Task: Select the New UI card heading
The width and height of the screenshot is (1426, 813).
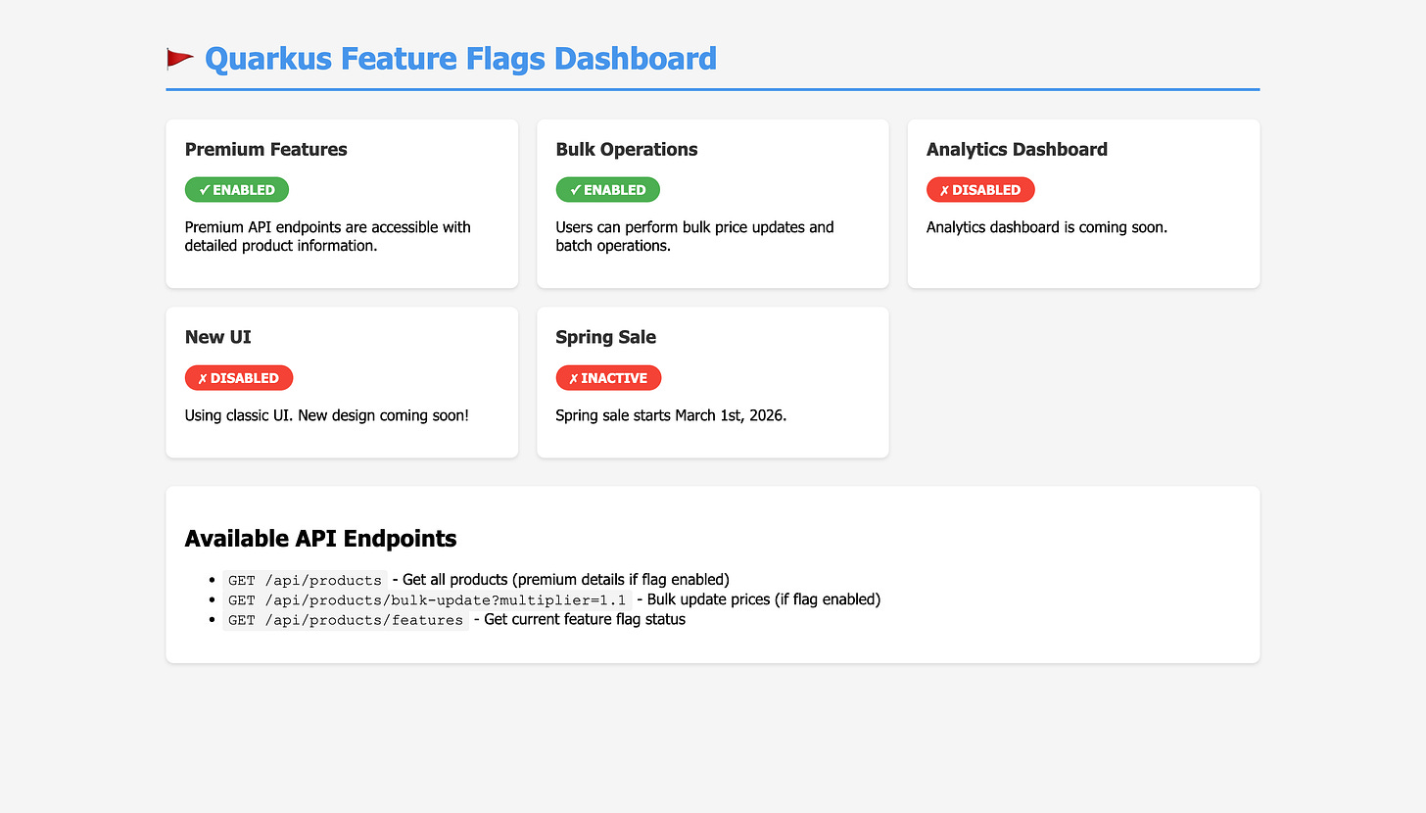Action: pos(218,337)
